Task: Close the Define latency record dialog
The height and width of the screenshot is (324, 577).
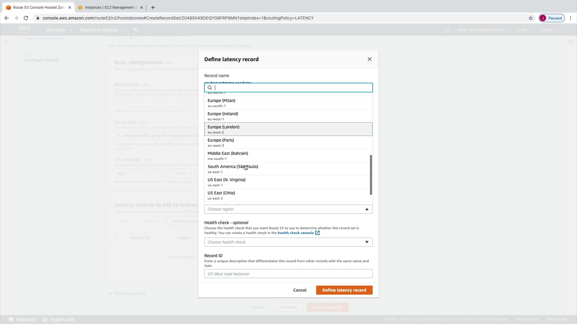Action: 370,59
